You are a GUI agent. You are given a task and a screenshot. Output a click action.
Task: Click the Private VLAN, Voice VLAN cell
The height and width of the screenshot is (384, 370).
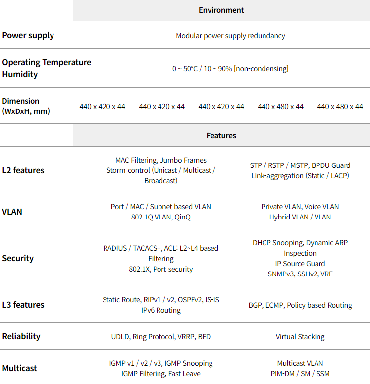(x=300, y=212)
